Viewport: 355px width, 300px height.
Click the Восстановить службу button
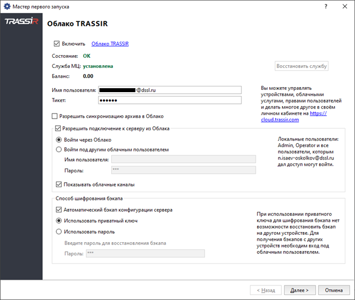pos(302,66)
